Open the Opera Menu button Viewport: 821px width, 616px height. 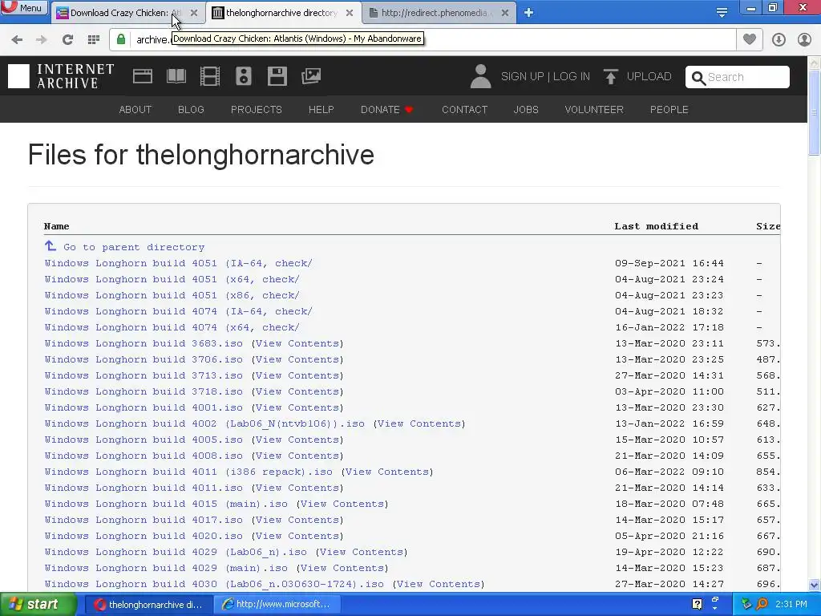[23, 7]
